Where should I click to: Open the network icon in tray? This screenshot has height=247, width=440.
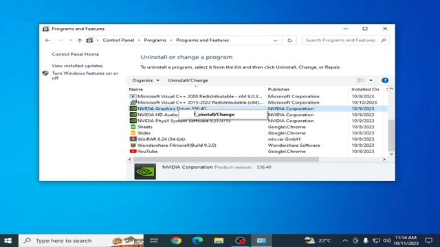coord(376,241)
